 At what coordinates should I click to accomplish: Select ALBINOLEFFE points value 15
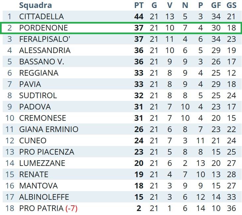click(139, 197)
